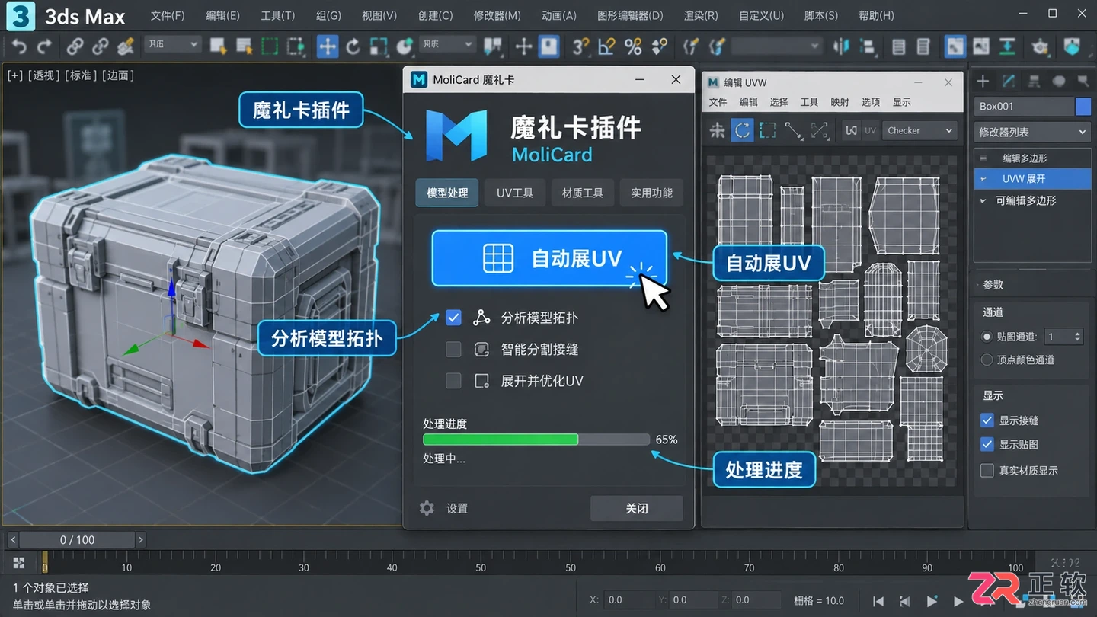Select the 顶点颜色通道 radio button
Viewport: 1097px width, 617px height.
[987, 360]
